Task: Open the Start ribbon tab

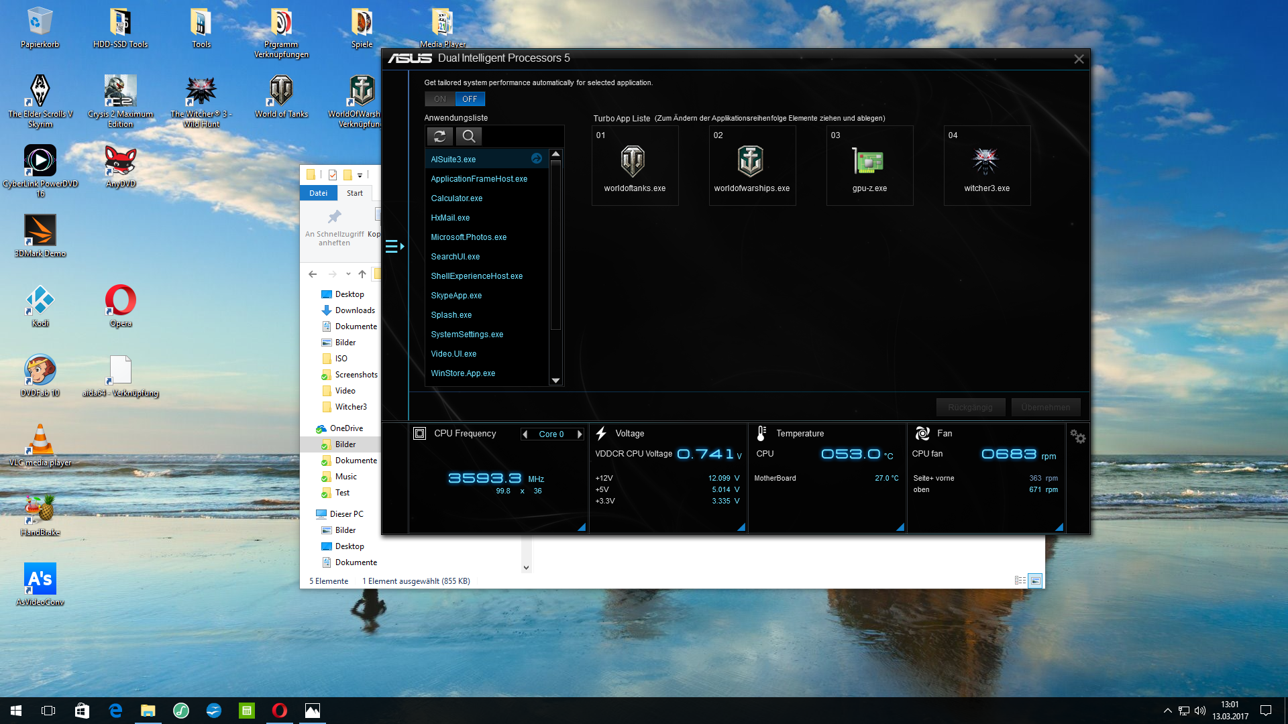Action: coord(354,193)
